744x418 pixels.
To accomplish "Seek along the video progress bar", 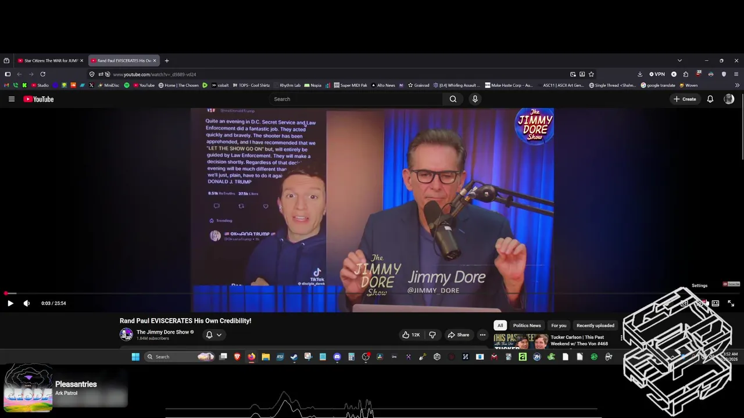I will tap(372, 293).
